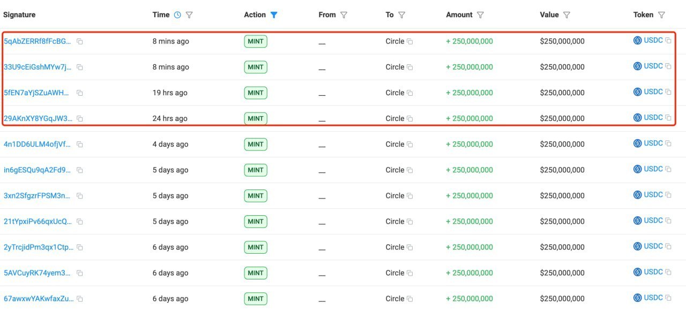Copy USDC token in last visible row

point(668,298)
